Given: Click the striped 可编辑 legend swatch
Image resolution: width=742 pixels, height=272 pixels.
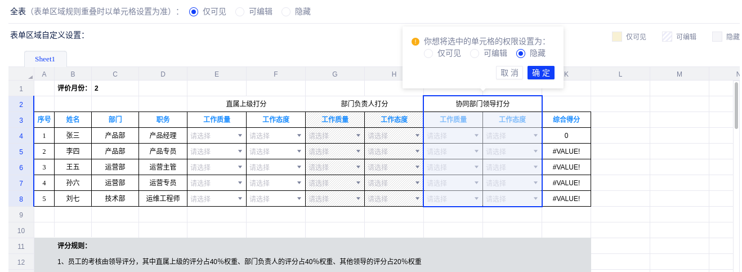Looking at the screenshot, I should pos(667,37).
